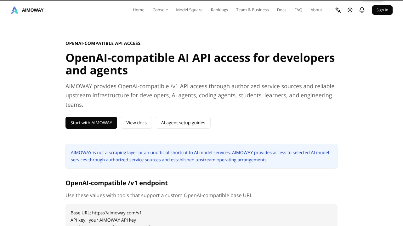Click the blue notice about scraping layer
403x226 pixels.
click(201, 156)
